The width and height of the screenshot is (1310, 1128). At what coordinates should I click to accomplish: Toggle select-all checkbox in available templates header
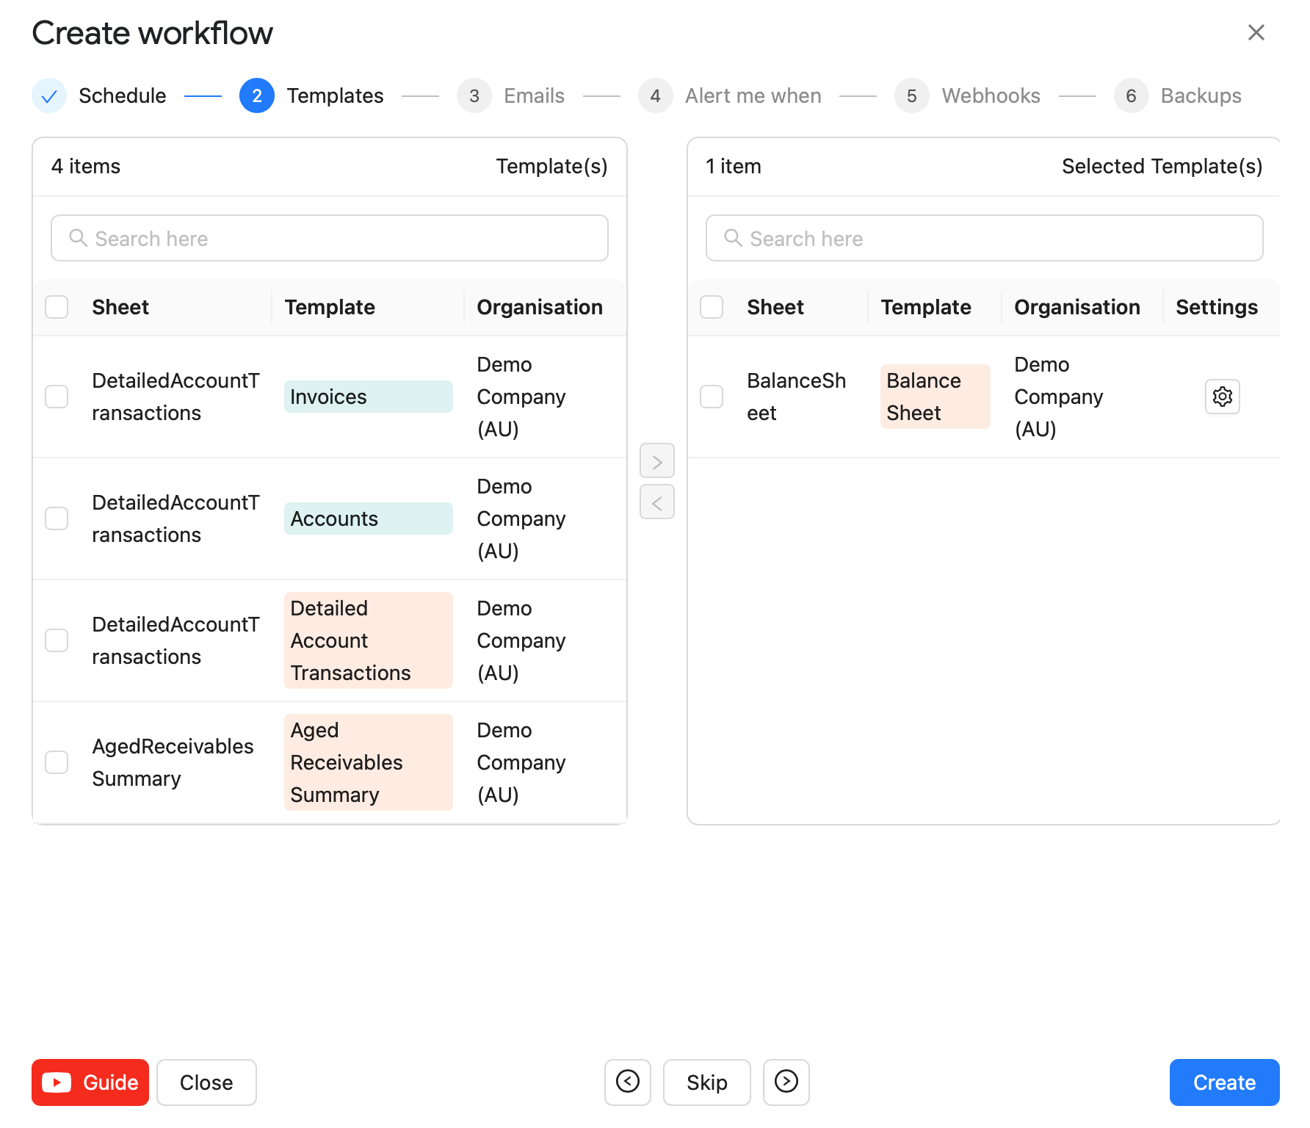(57, 307)
